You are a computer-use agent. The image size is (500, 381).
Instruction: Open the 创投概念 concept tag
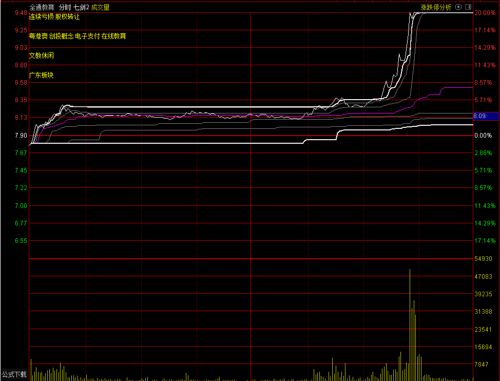(61, 36)
